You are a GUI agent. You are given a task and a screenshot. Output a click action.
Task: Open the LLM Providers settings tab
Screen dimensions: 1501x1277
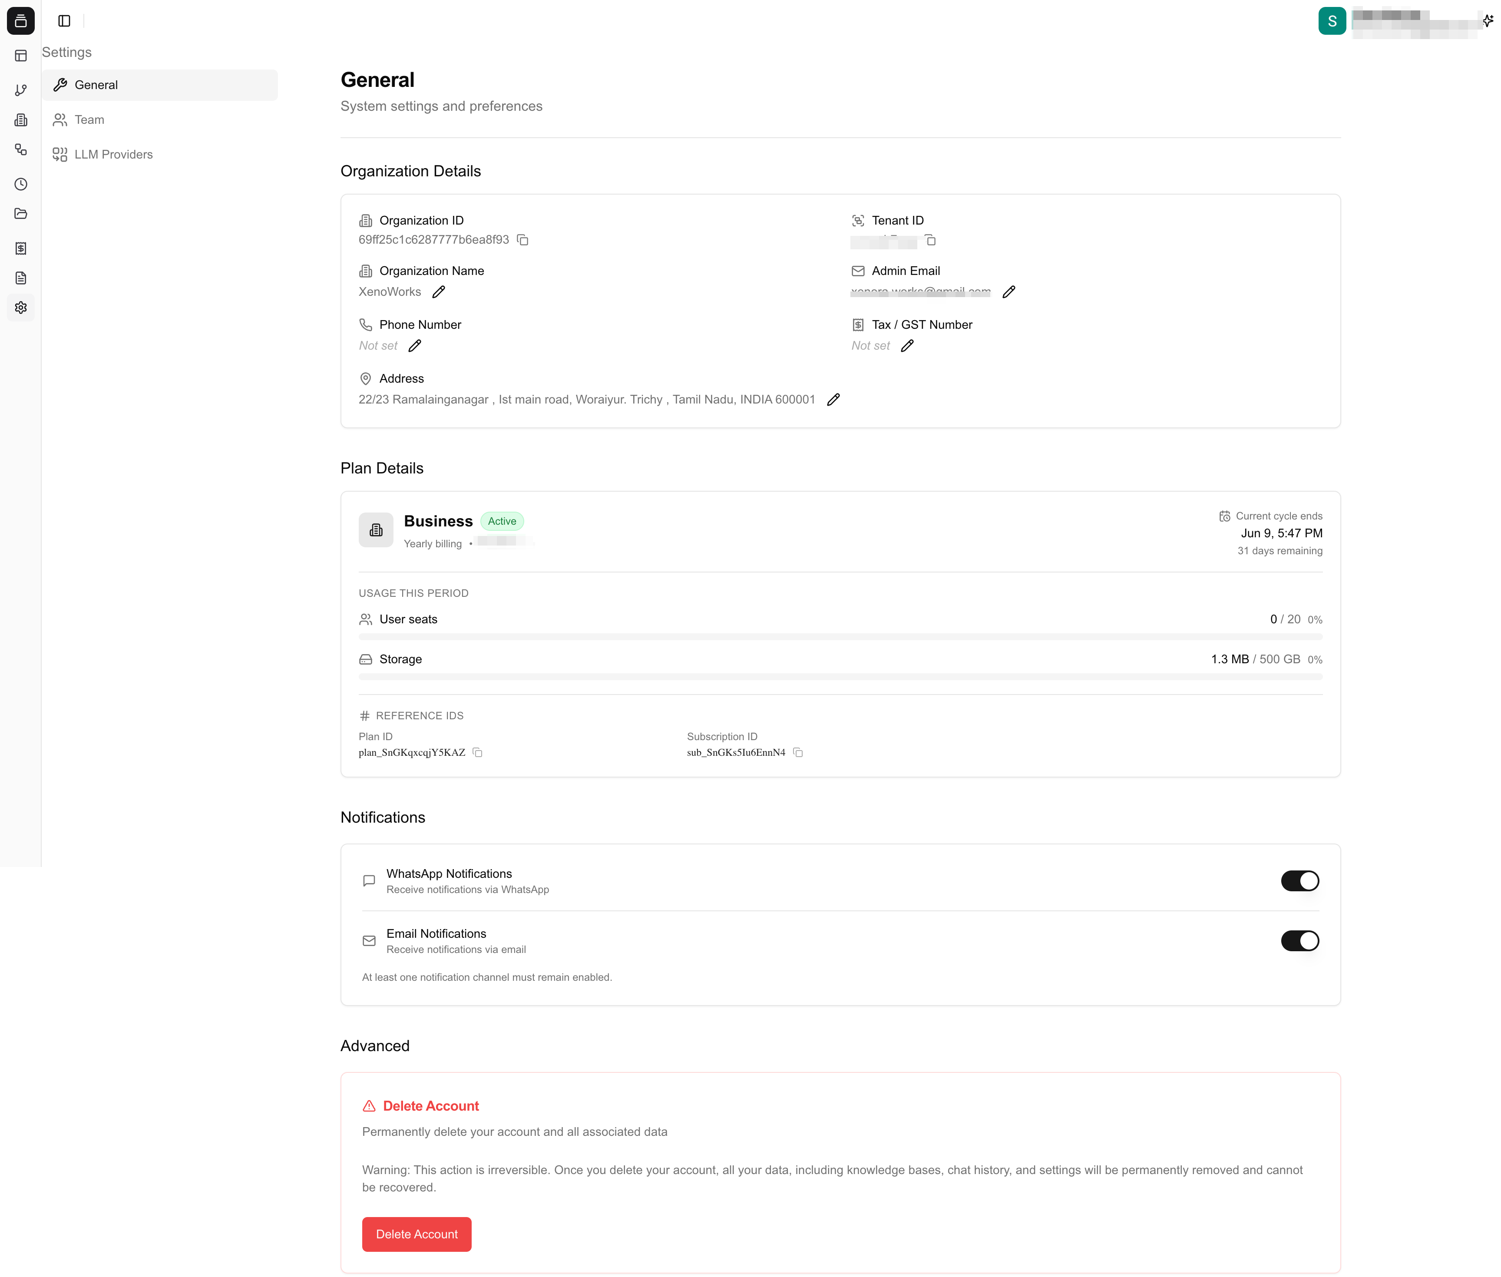tap(160, 154)
